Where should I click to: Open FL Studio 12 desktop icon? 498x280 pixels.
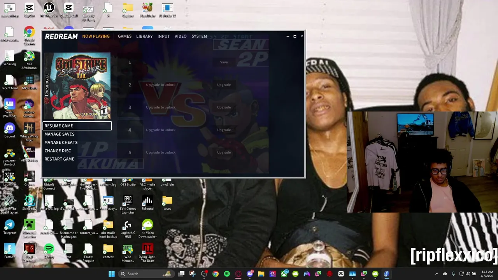click(x=167, y=10)
